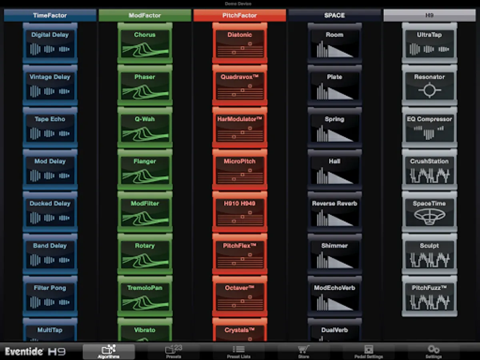The height and width of the screenshot is (360, 480).
Task: Open the Rotary algorithm tile
Action: pos(145,254)
